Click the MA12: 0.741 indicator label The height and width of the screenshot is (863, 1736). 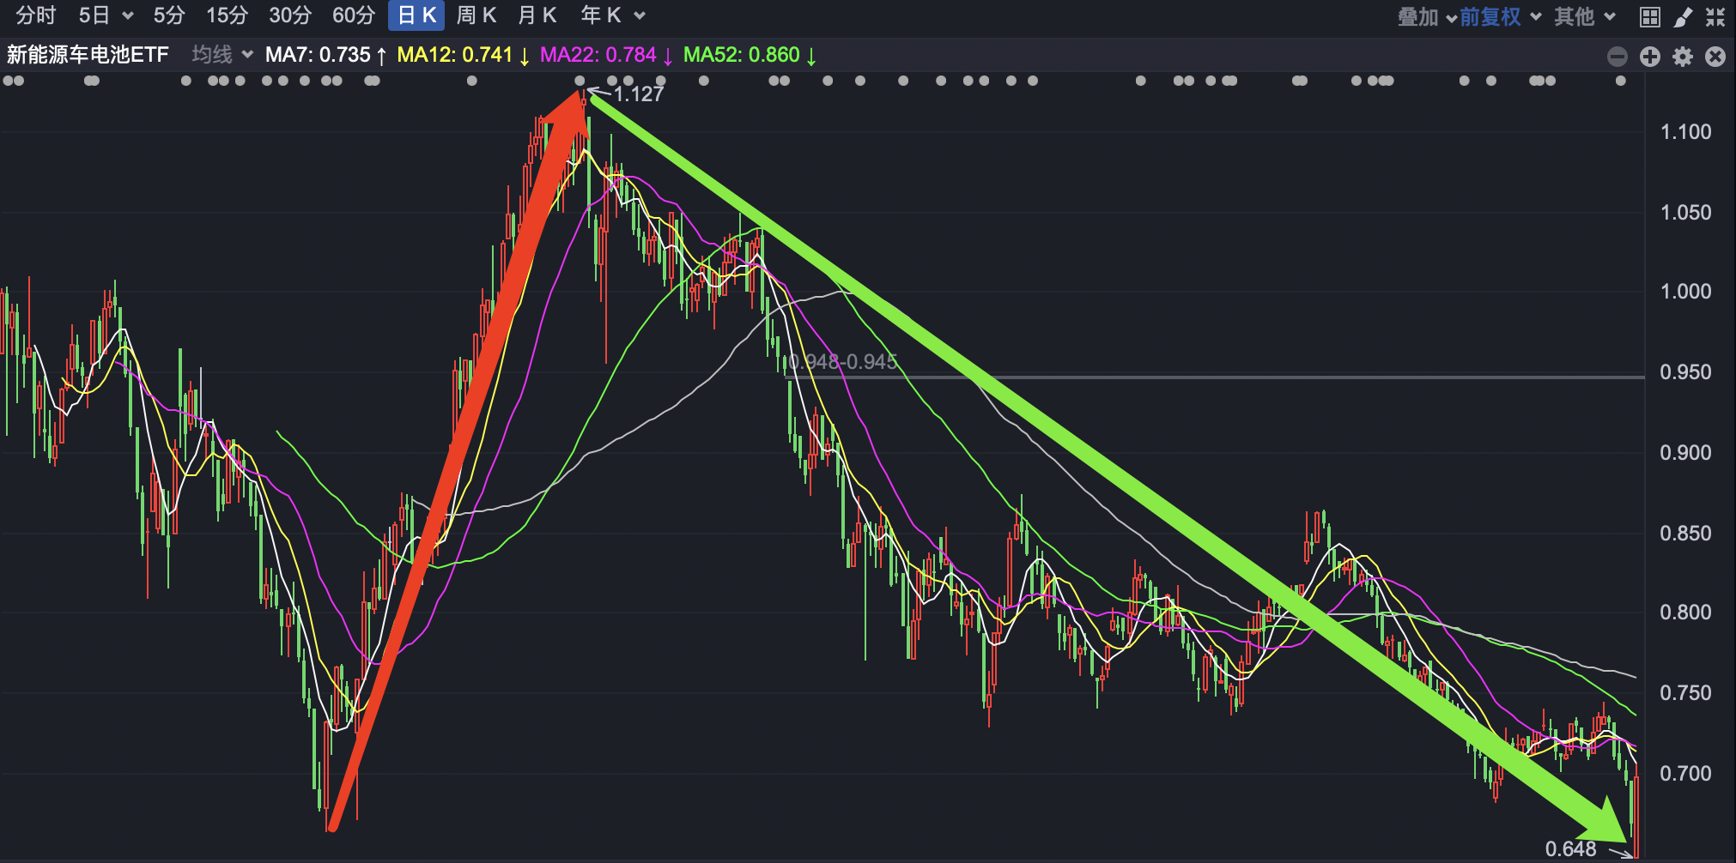pyautogui.click(x=464, y=55)
